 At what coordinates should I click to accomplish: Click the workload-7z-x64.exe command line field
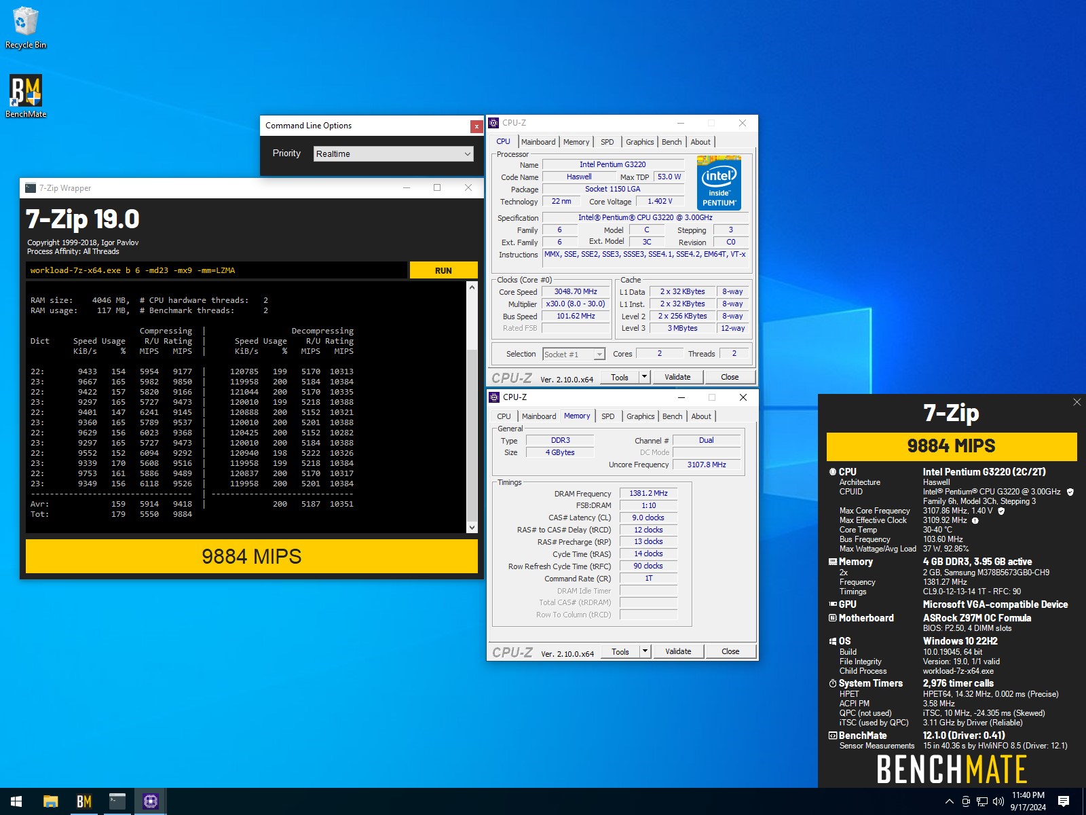coord(217,270)
